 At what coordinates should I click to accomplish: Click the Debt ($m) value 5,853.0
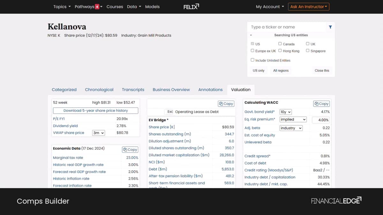click(x=228, y=169)
